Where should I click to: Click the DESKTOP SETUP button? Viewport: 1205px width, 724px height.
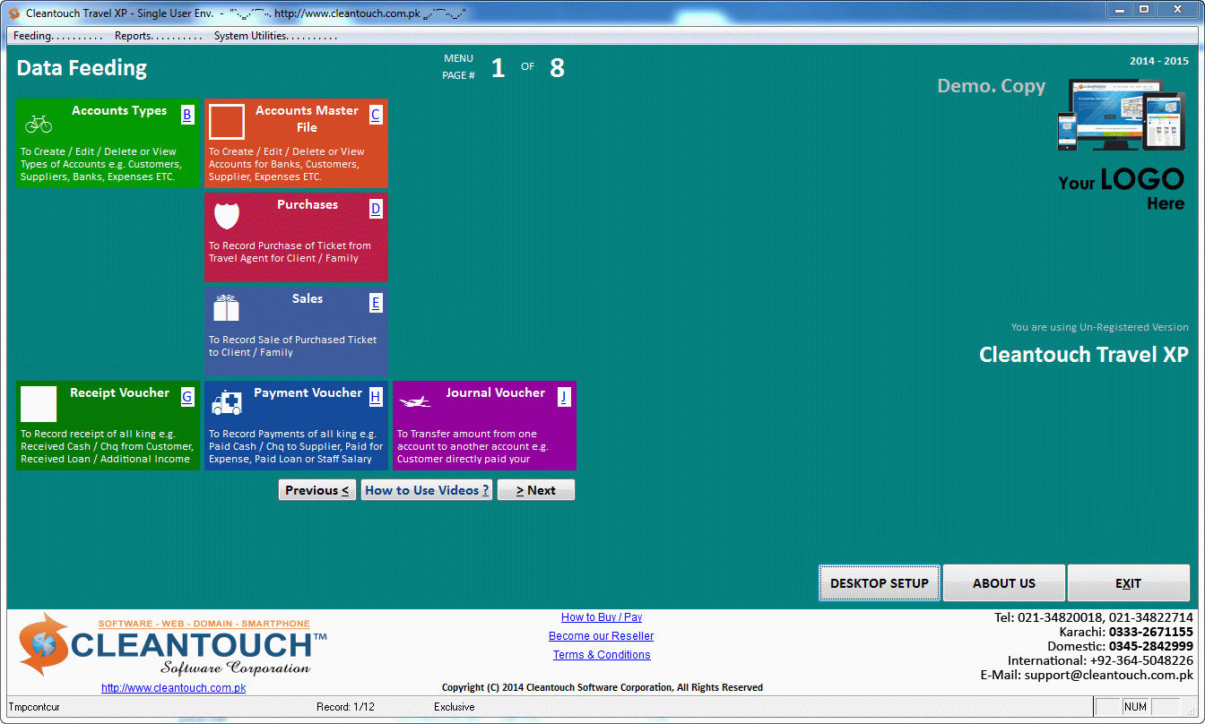click(880, 583)
